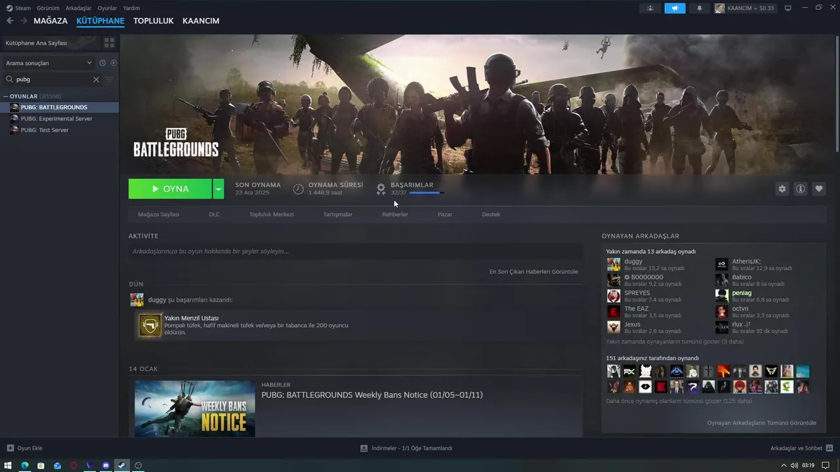This screenshot has height=472, width=840.
Task: Open Pazar link
Action: coord(445,214)
